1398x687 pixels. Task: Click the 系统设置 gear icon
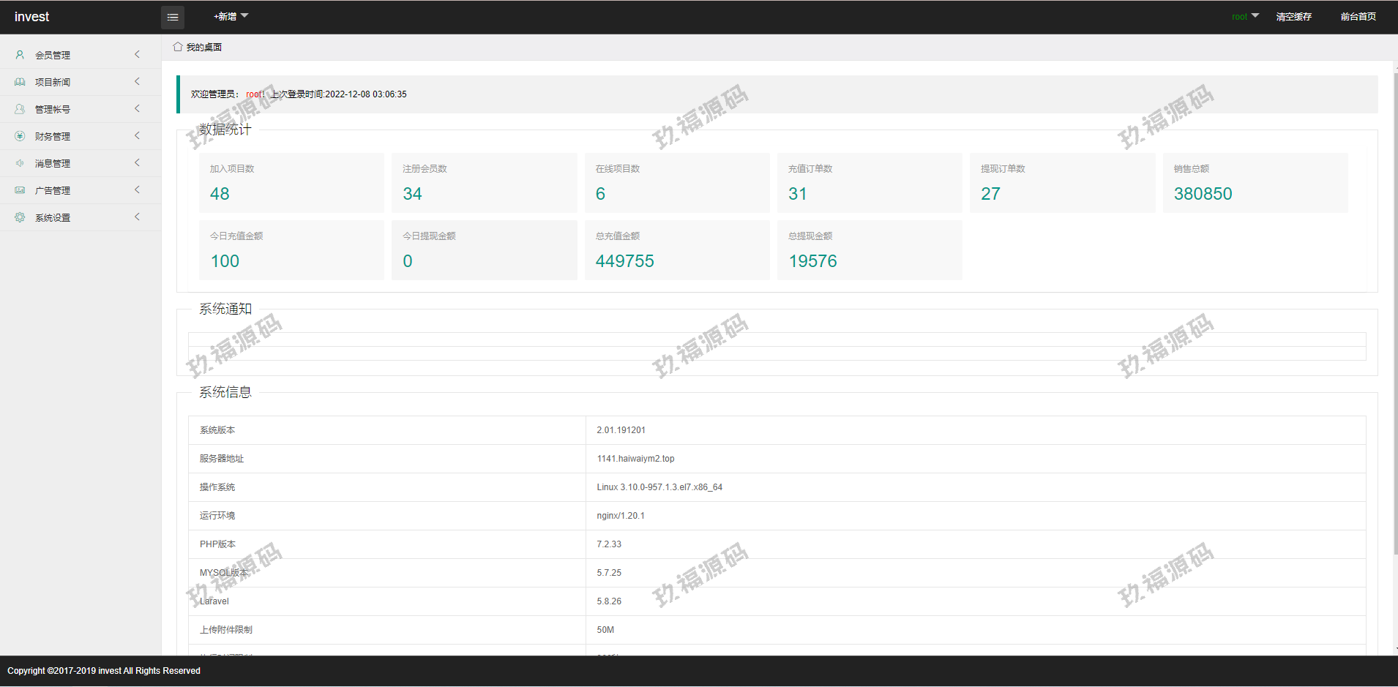(x=20, y=217)
